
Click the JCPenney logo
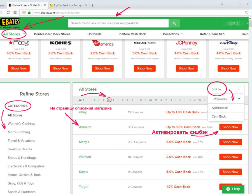point(186,43)
